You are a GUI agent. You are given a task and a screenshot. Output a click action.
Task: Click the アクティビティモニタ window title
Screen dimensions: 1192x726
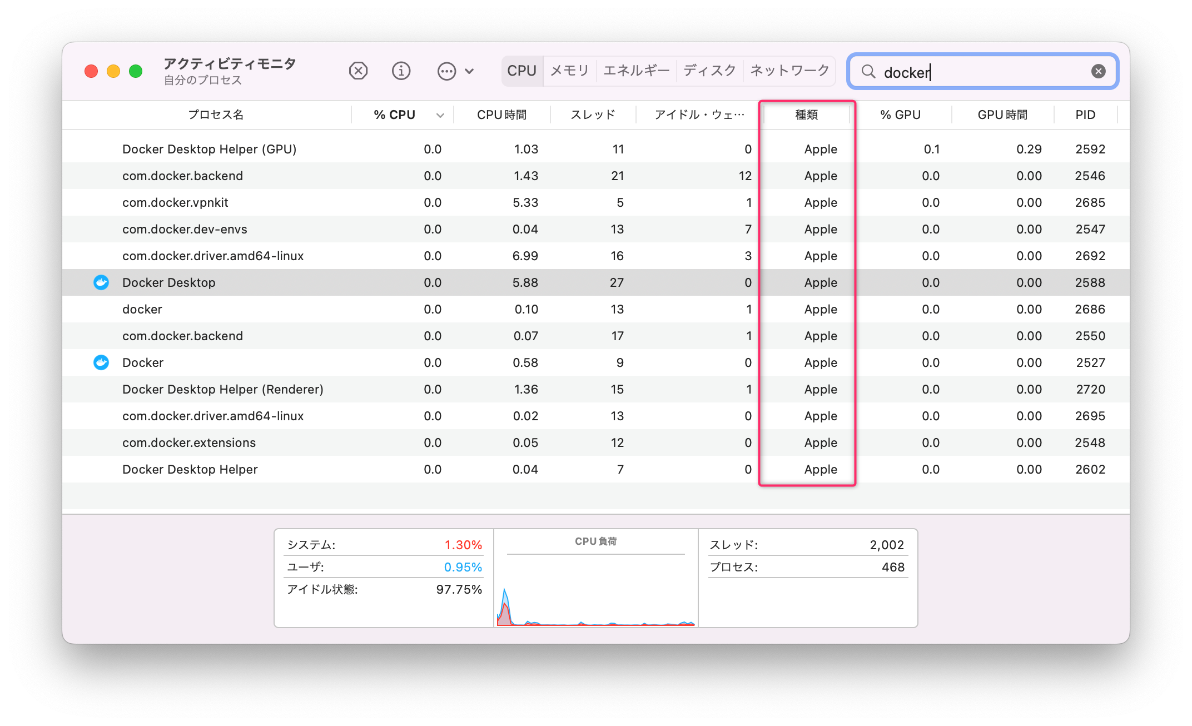click(x=230, y=63)
